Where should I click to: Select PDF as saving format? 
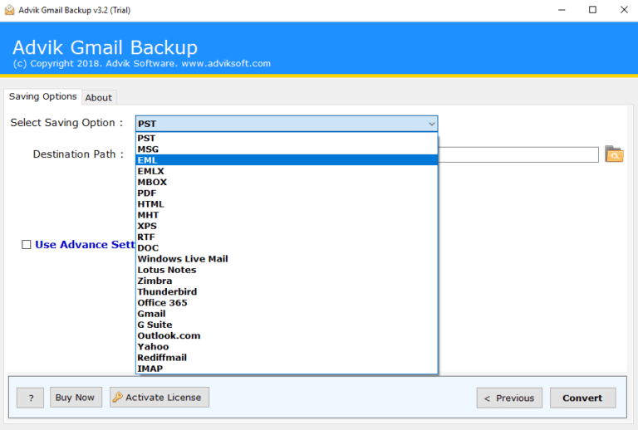pos(287,193)
